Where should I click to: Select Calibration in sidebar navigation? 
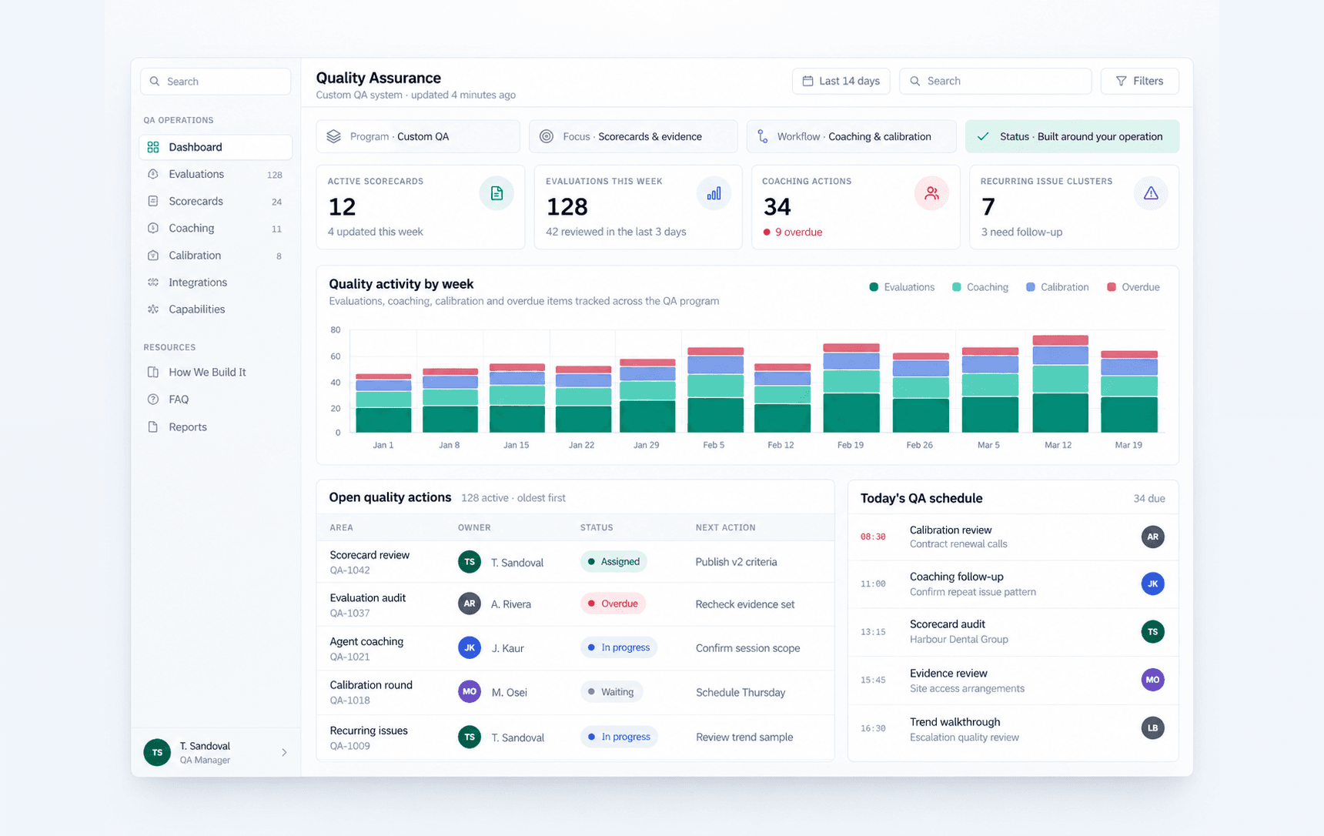tap(216, 256)
